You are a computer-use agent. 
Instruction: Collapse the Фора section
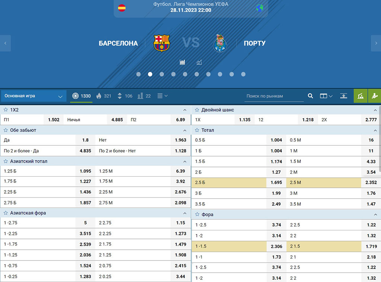tap(375, 214)
